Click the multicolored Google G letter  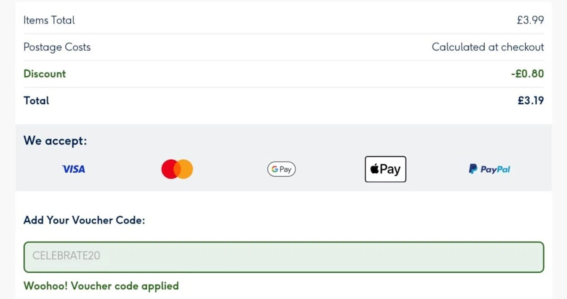[x=274, y=169]
